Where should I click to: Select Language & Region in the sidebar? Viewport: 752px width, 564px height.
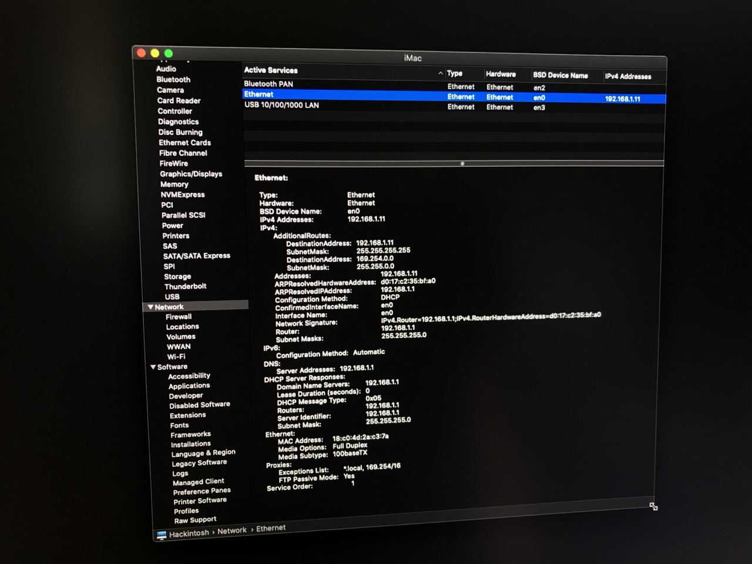click(203, 454)
